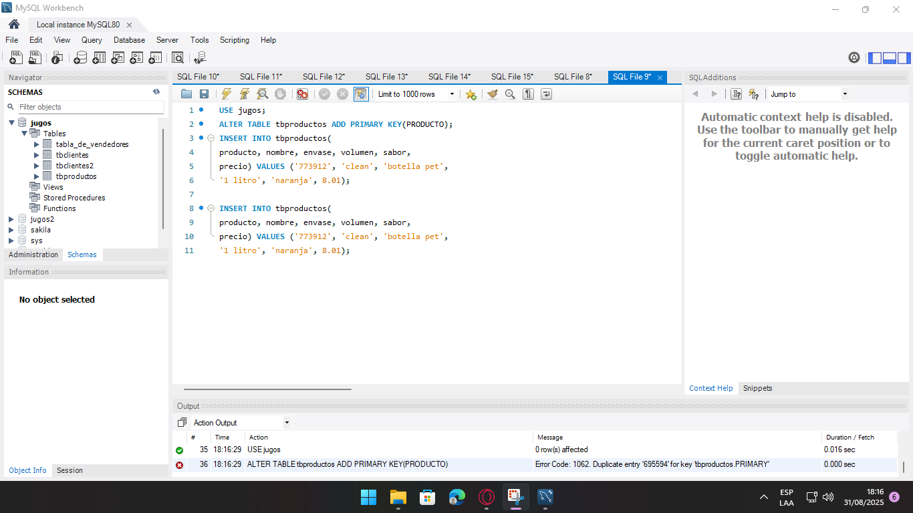
Task: Stop the running query hand icon
Action: 281,94
